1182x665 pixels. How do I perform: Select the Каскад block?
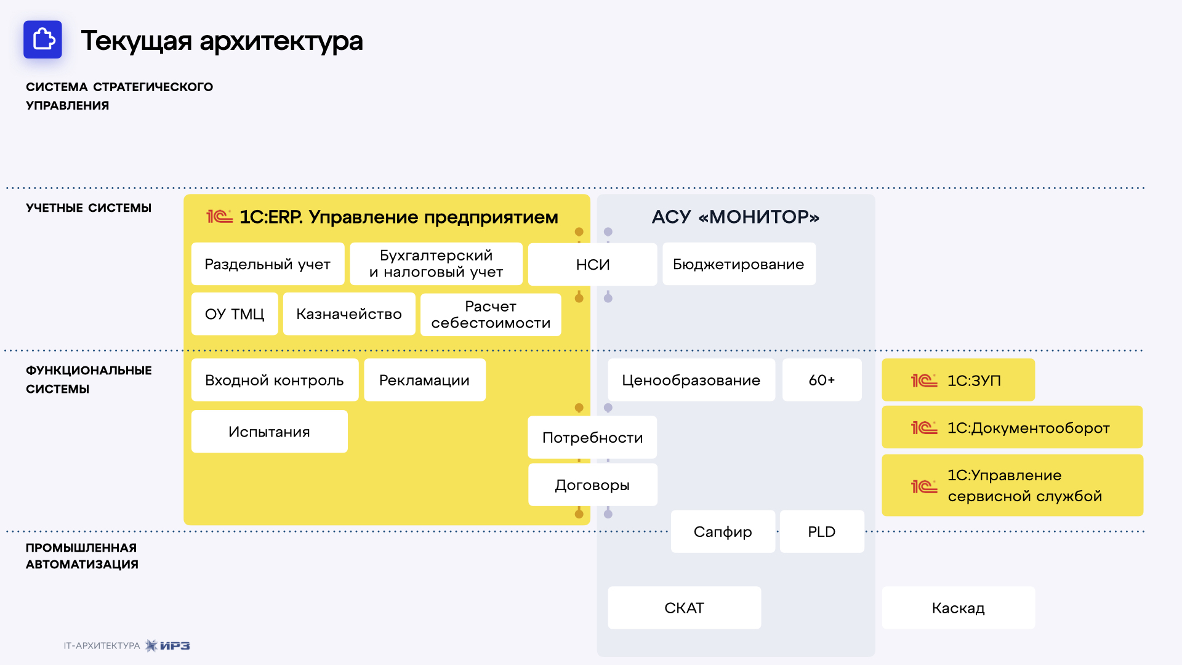959,608
